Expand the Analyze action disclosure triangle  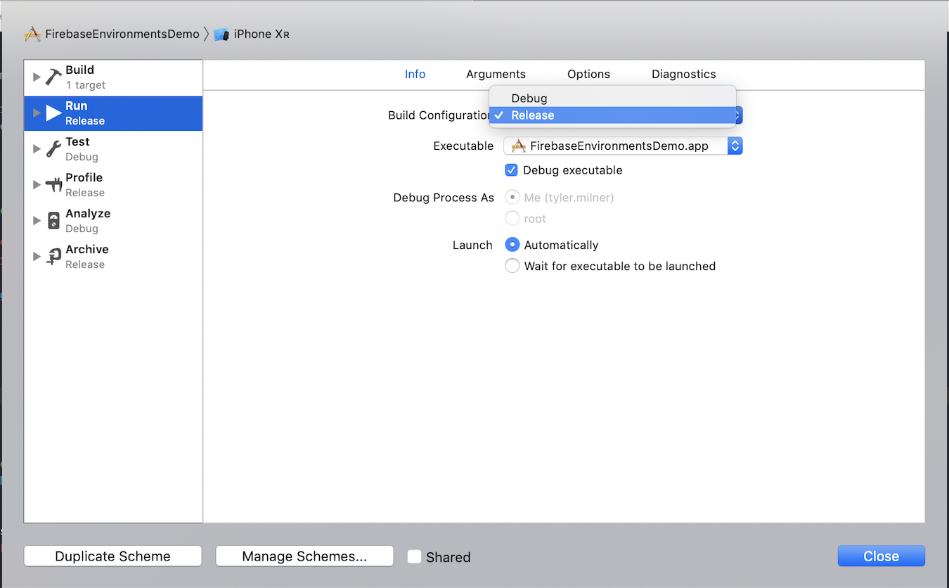point(37,220)
